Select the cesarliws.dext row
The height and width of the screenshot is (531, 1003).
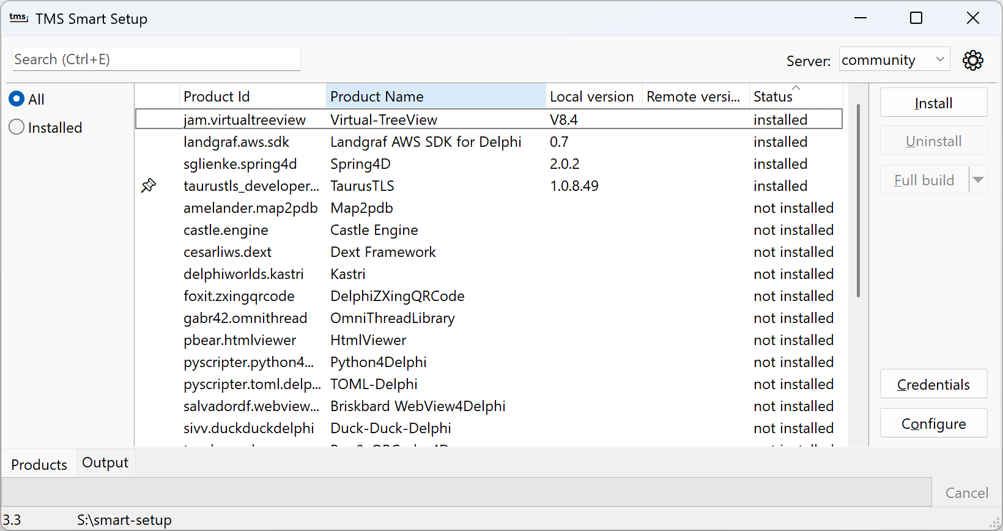pos(489,251)
